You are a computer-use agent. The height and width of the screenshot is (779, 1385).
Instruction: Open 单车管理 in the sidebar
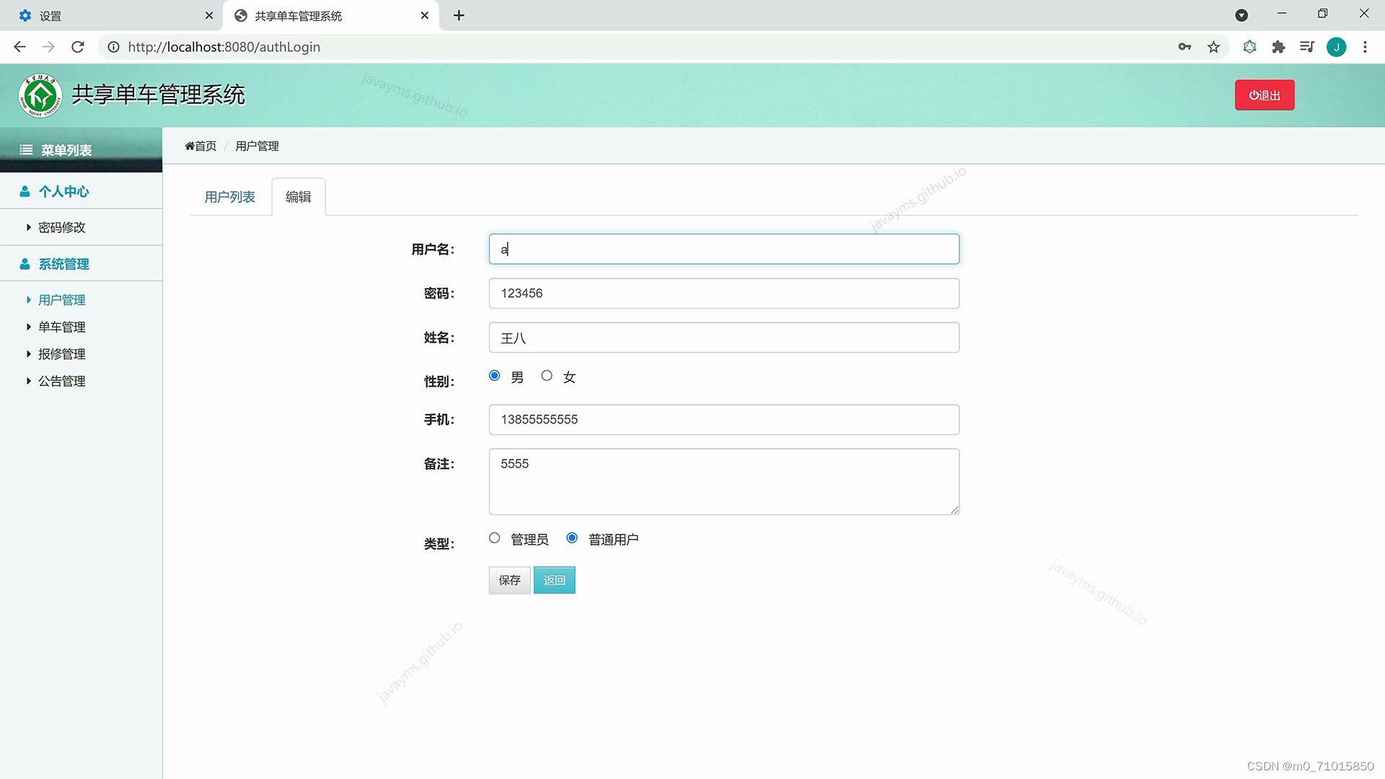61,327
